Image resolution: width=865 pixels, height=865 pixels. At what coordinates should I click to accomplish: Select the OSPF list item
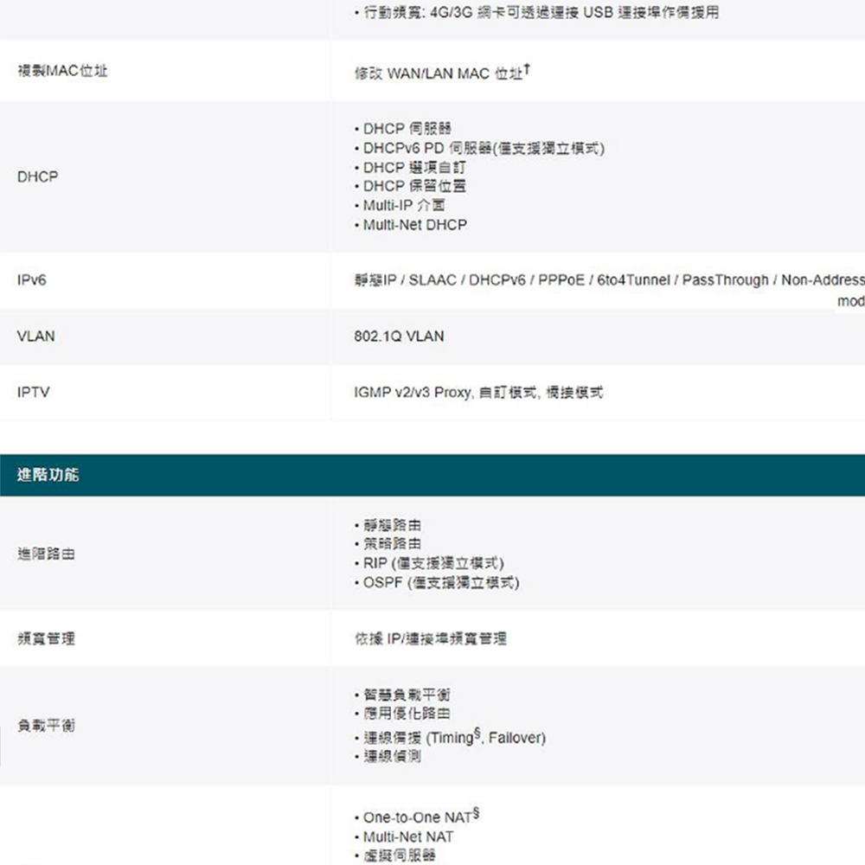click(x=440, y=583)
